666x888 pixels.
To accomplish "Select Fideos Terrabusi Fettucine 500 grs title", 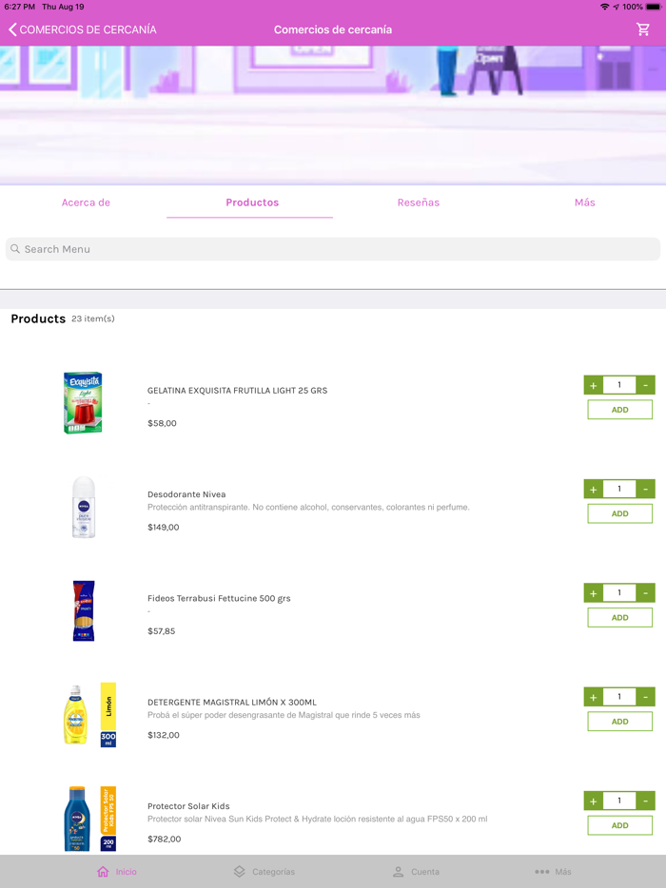I will pyautogui.click(x=219, y=598).
